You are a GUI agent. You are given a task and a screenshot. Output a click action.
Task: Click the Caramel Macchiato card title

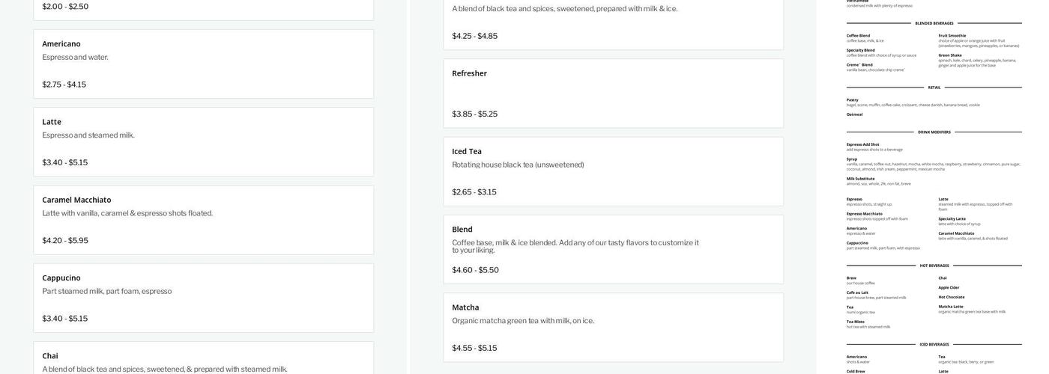[76, 200]
